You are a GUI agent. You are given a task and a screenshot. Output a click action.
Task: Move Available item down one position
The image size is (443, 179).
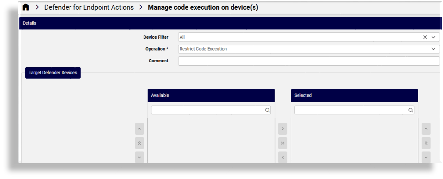tap(139, 157)
